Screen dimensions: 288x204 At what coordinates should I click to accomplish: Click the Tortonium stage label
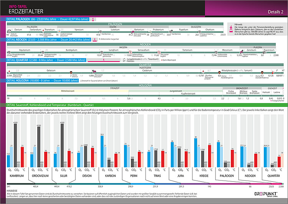(x=187, y=50)
